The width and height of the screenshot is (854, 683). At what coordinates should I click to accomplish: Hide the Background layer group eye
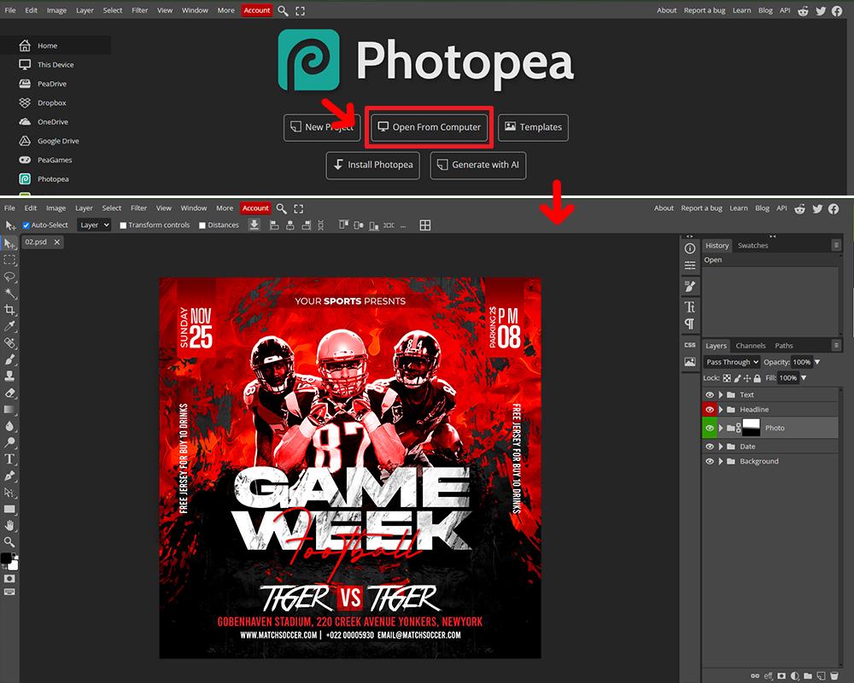[x=709, y=461]
